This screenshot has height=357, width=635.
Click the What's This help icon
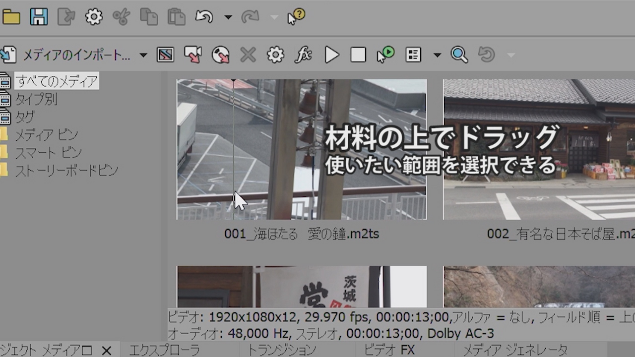click(x=296, y=17)
